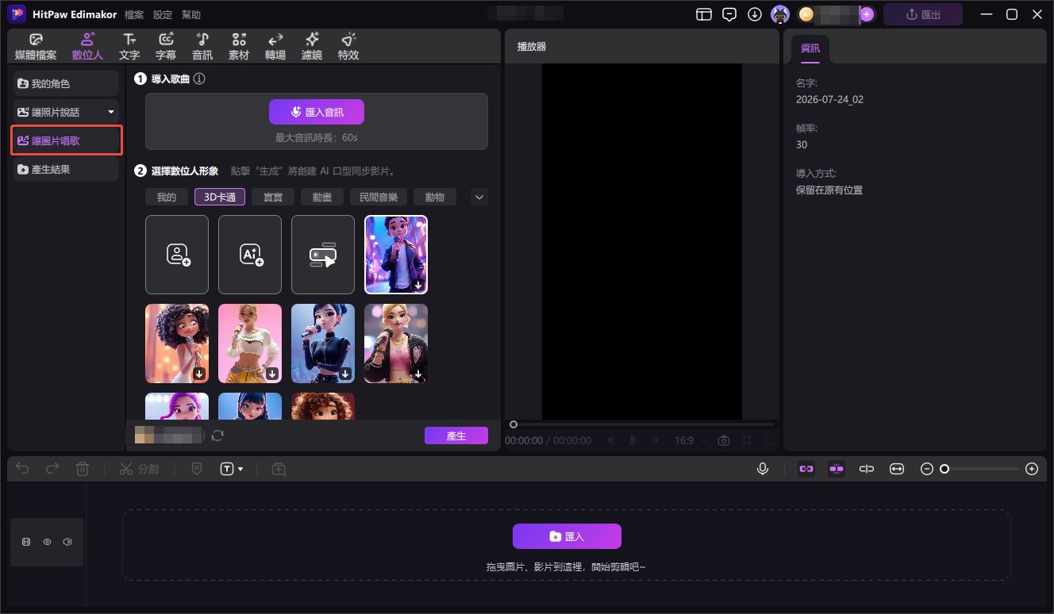Image resolution: width=1054 pixels, height=614 pixels.
Task: Select the 動物 avatar category
Action: point(435,198)
